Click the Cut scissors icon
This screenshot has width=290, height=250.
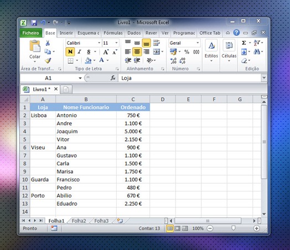pos(48,43)
